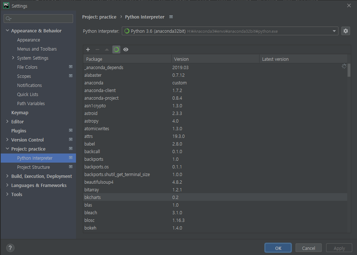The height and width of the screenshot is (255, 357).
Task: Select the alabaster package row
Action: [x=215, y=75]
